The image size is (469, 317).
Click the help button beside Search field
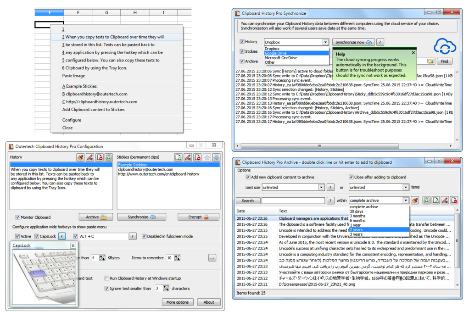pyautogui.click(x=330, y=200)
